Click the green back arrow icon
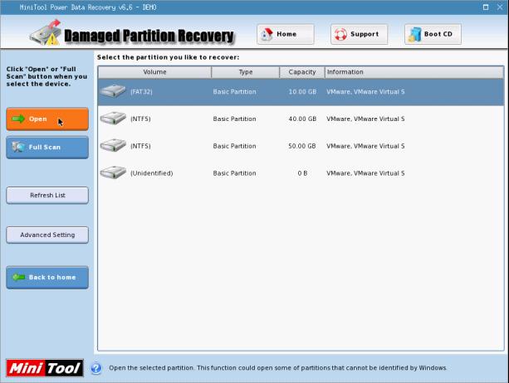Image resolution: width=509 pixels, height=383 pixels. coord(18,277)
